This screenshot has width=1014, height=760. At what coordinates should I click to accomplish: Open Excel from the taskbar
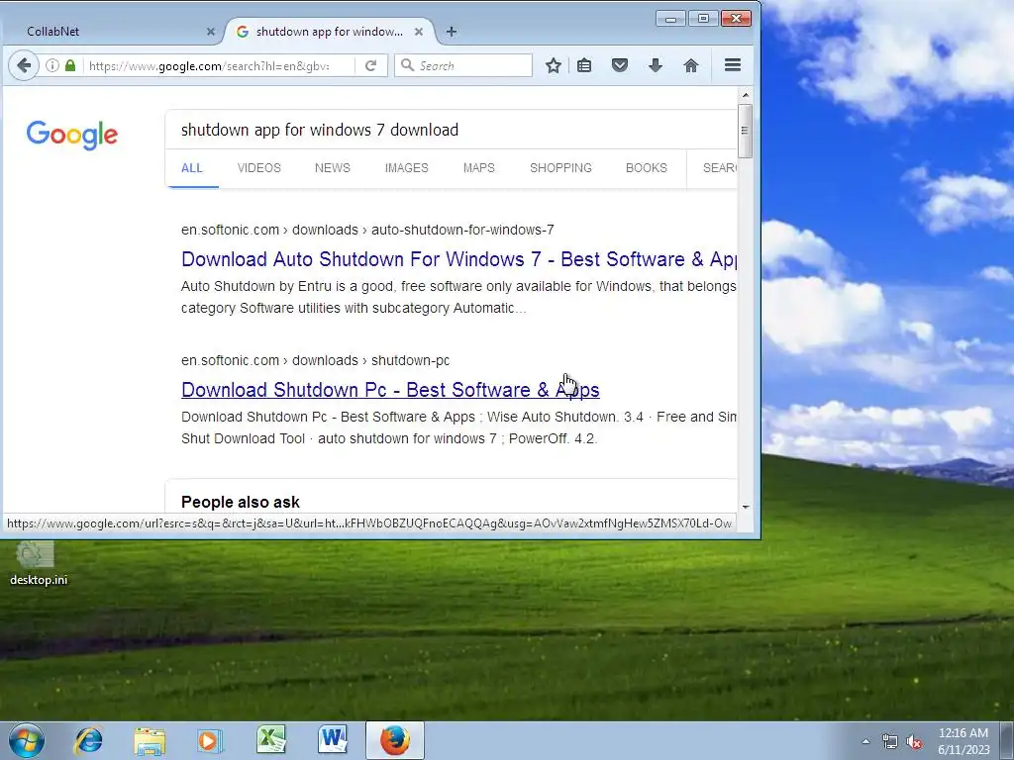point(270,740)
